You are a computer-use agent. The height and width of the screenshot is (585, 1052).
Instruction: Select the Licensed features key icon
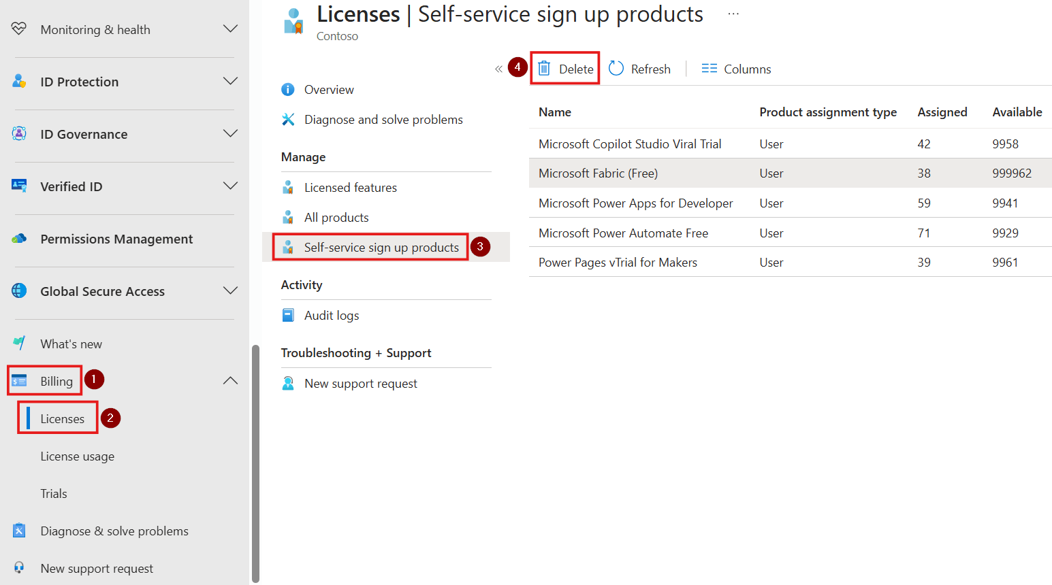(x=288, y=187)
